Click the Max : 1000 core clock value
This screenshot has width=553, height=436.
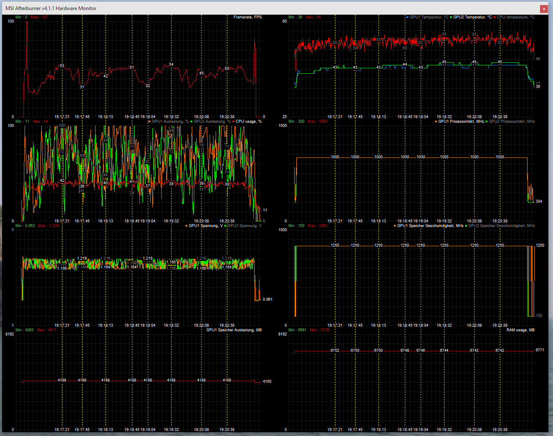click(x=317, y=121)
